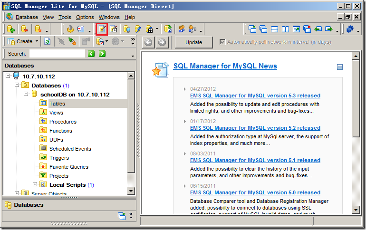Open the SQL Editor pencil icon
The width and height of the screenshot is (366, 230).
102,29
